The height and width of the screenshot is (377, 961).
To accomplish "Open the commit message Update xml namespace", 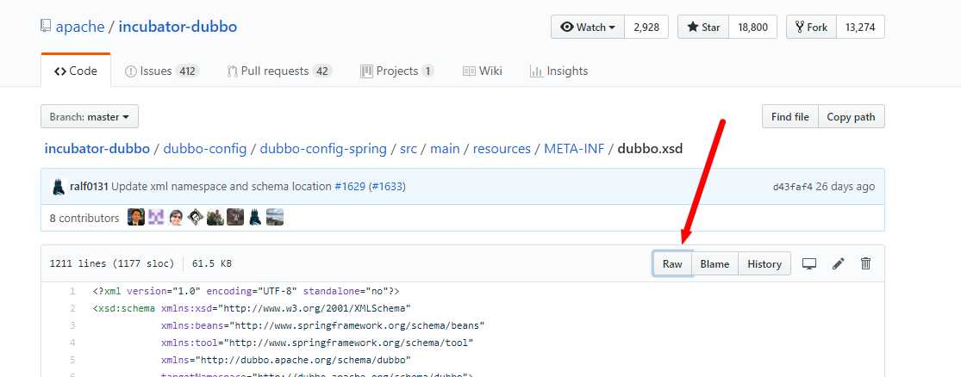I will (222, 187).
